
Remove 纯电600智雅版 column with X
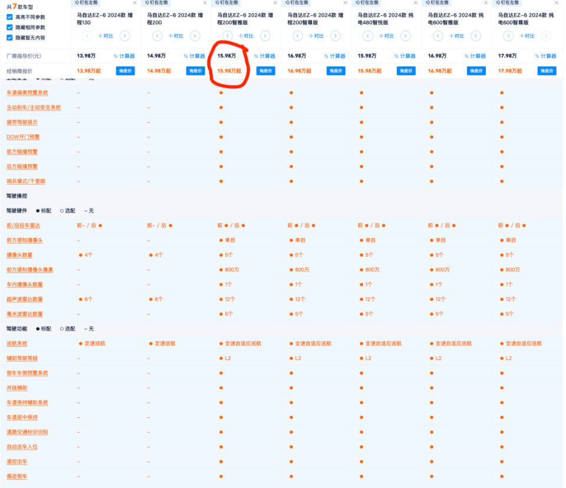(x=485, y=3)
